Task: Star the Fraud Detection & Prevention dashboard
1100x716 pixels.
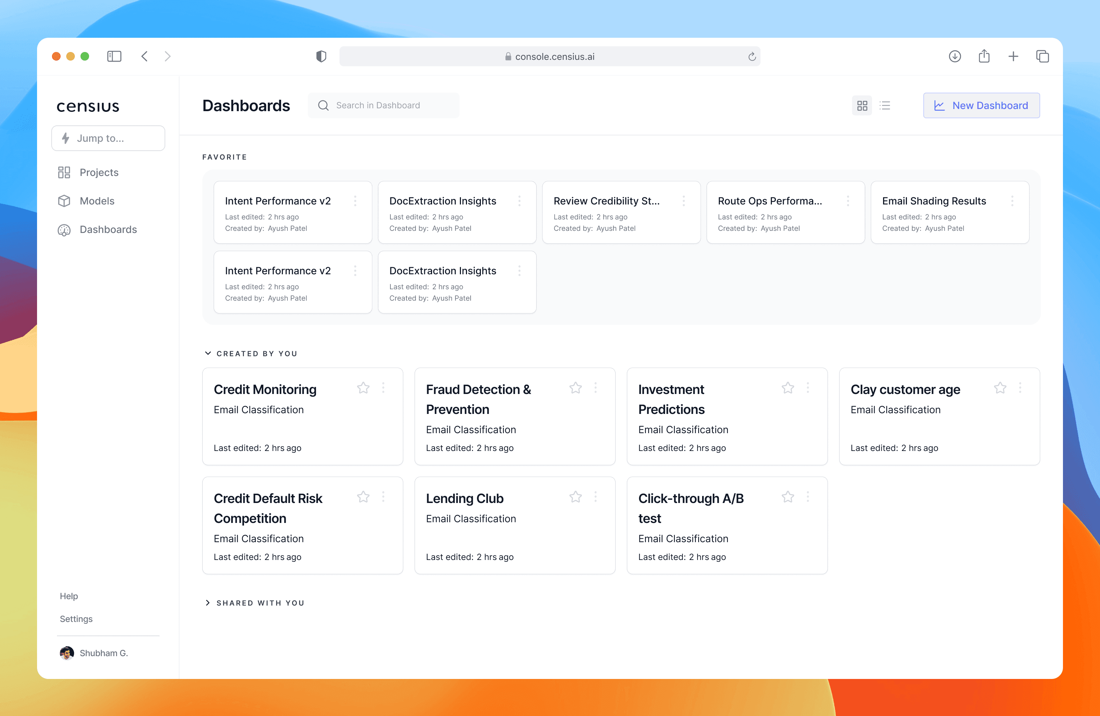Action: (x=575, y=388)
